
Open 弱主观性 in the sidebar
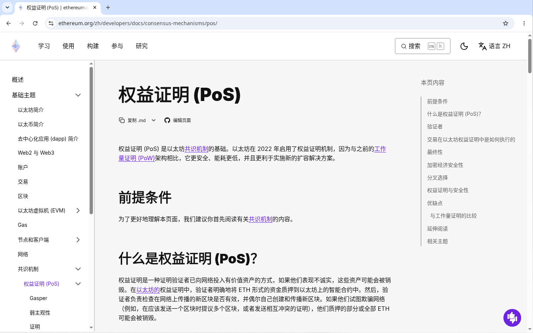[x=40, y=313]
